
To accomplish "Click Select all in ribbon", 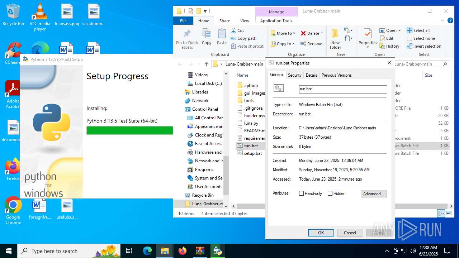I will point(418,30).
